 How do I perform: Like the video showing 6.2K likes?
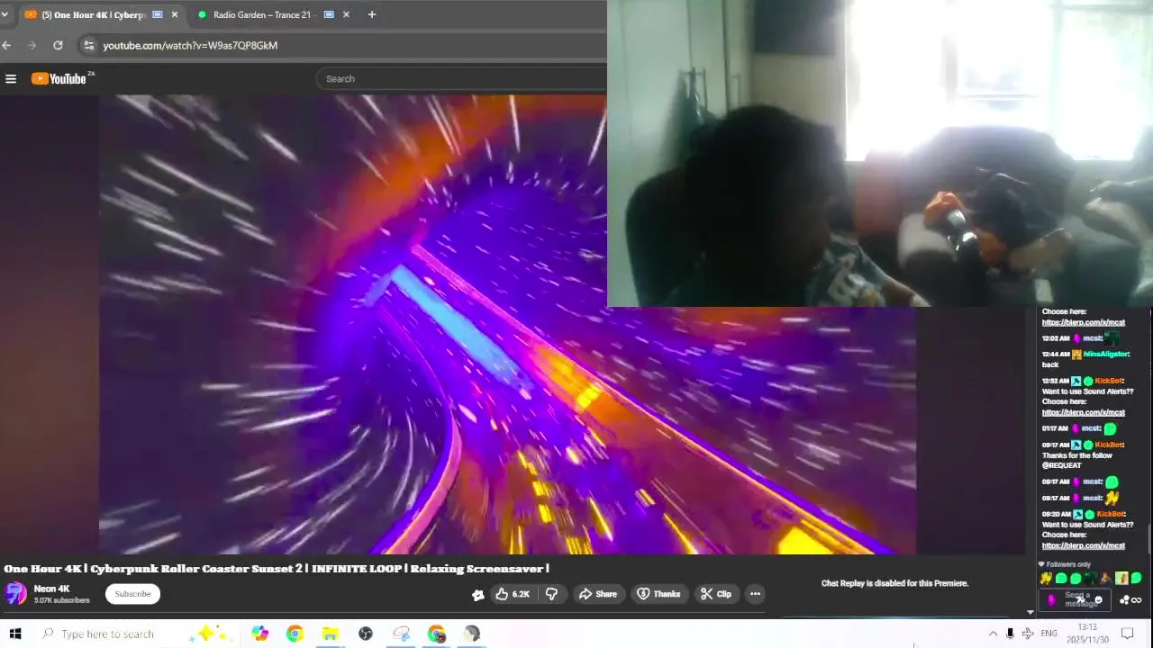coord(513,594)
